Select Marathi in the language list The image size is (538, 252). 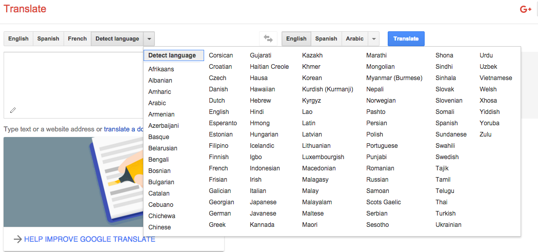click(376, 55)
